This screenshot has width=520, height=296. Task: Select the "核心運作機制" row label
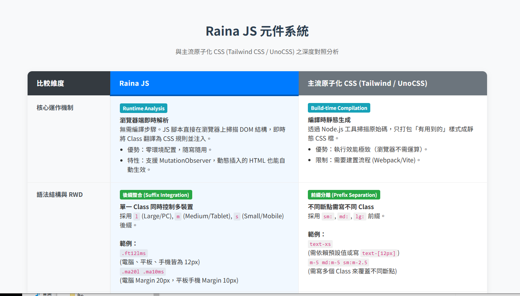pos(55,108)
